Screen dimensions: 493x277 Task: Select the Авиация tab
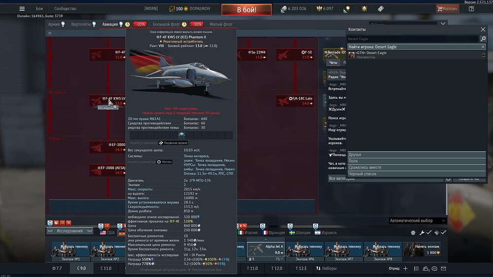click(x=112, y=24)
